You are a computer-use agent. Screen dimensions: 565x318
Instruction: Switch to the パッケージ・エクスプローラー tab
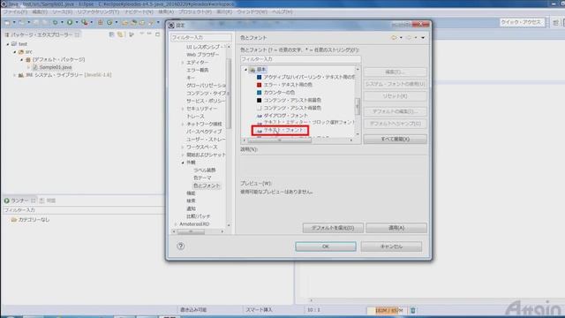(x=41, y=34)
